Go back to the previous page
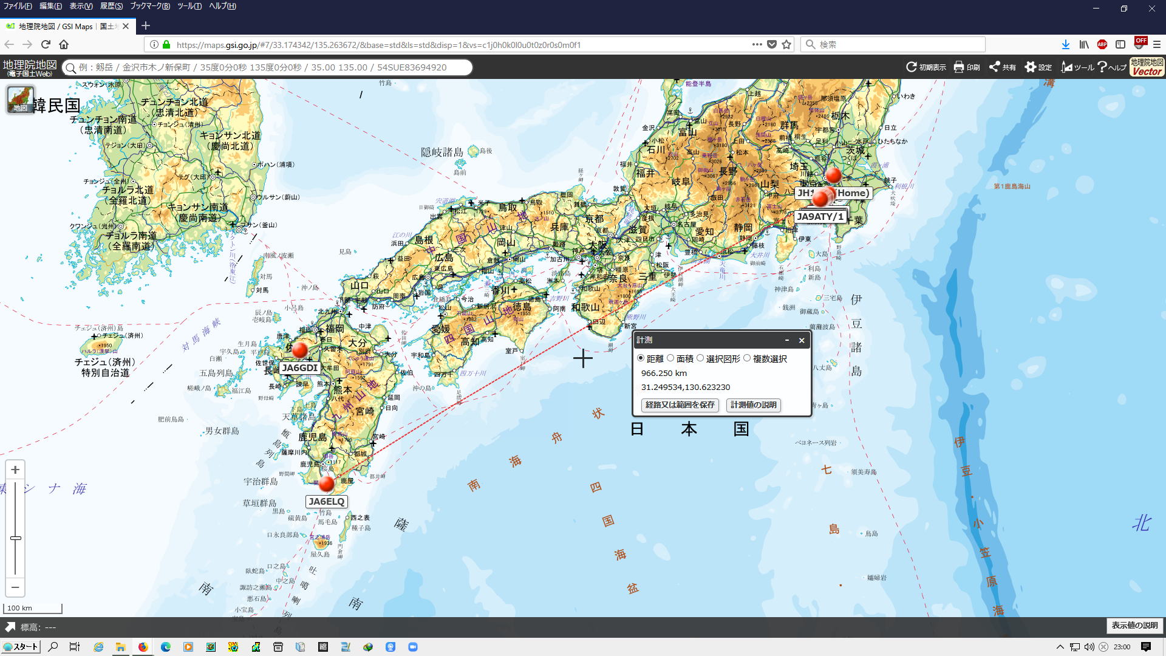This screenshot has width=1166, height=656. [9, 44]
